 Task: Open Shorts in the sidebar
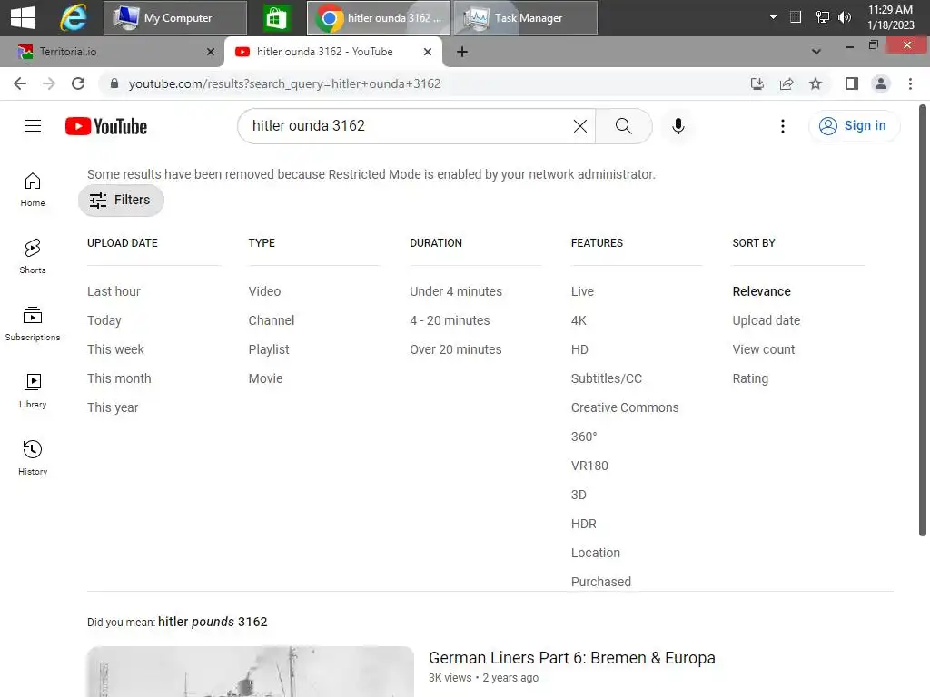tap(33, 257)
